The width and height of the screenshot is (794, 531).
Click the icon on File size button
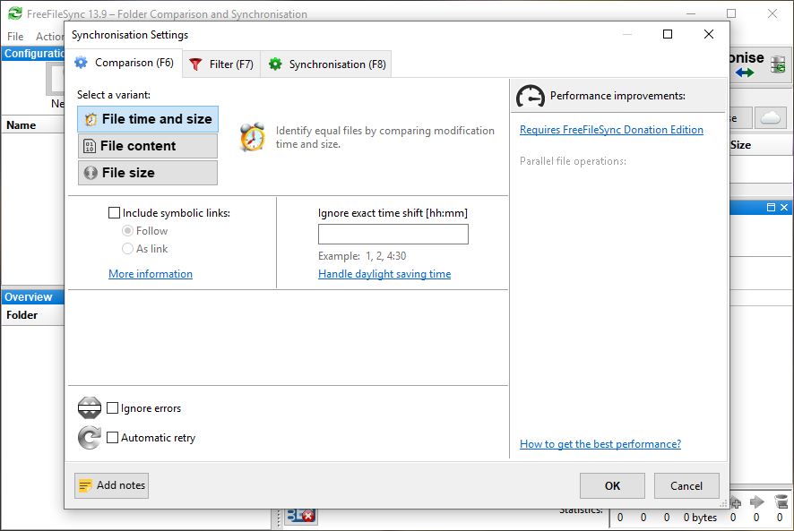tap(91, 173)
